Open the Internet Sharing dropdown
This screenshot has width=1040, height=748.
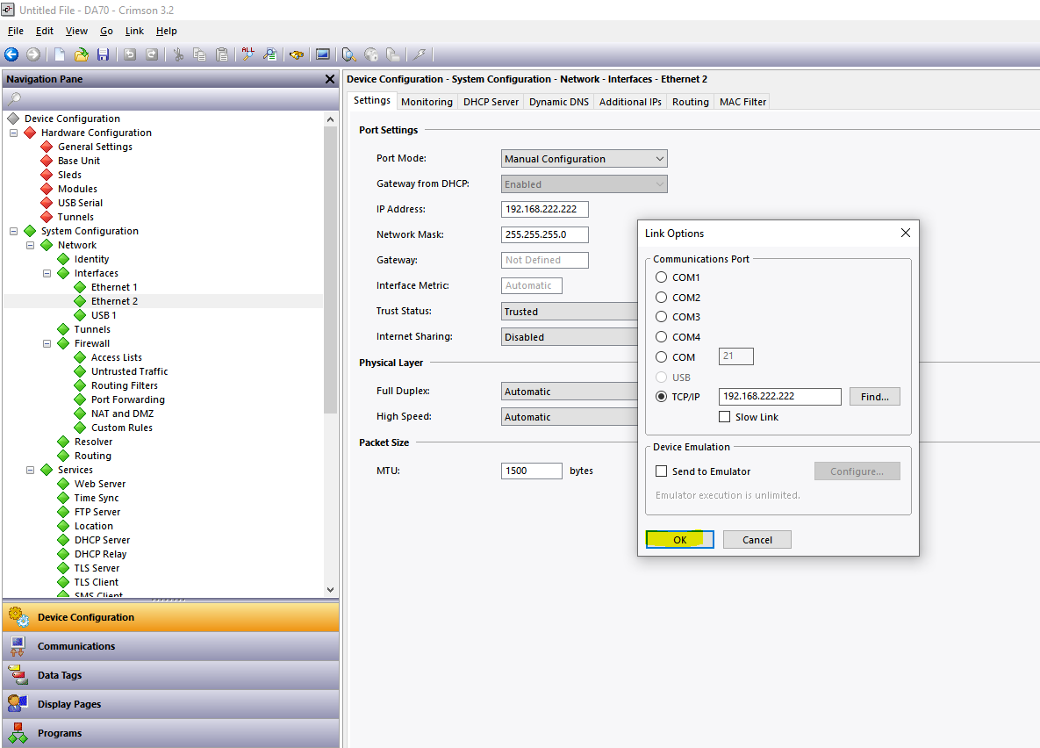tap(569, 337)
